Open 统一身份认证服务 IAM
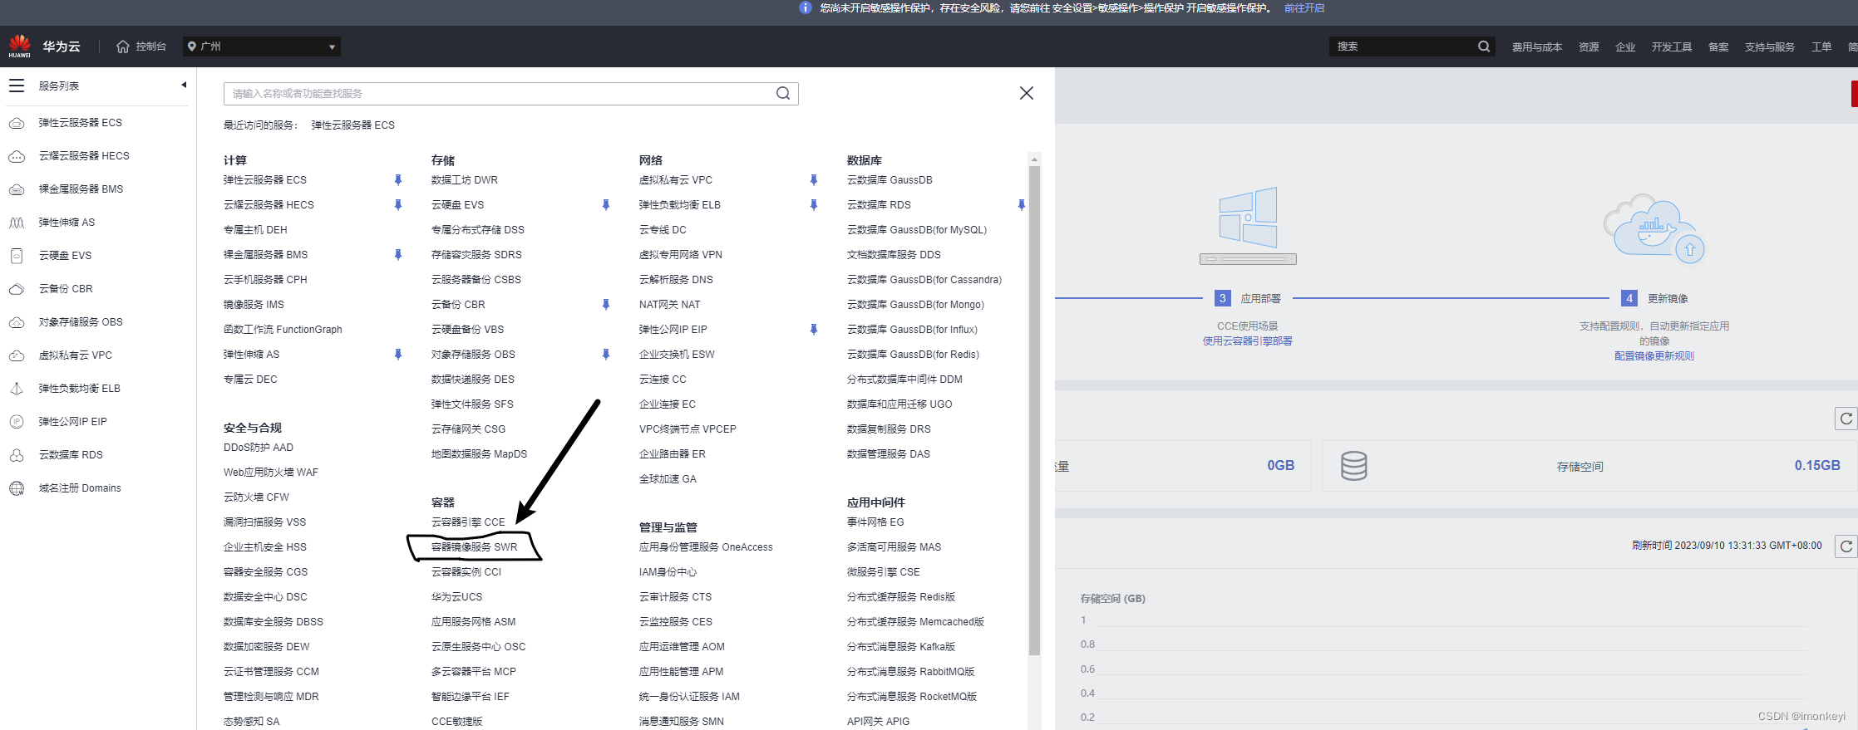This screenshot has height=730, width=1858. point(689,697)
